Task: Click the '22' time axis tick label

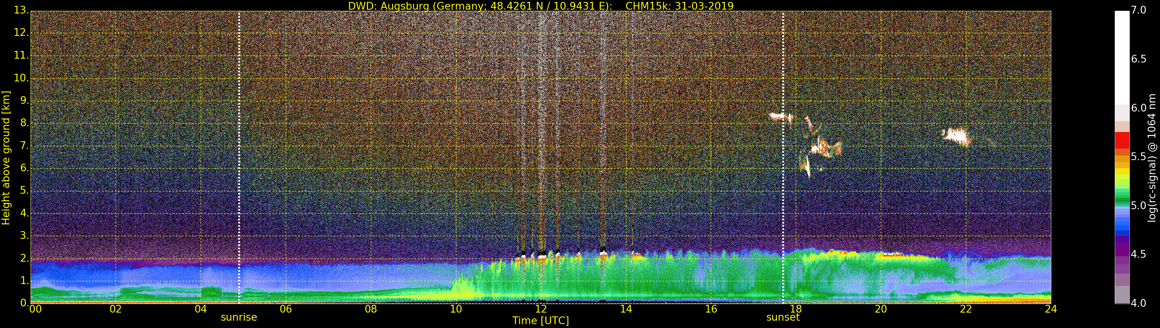Action: tap(966, 309)
